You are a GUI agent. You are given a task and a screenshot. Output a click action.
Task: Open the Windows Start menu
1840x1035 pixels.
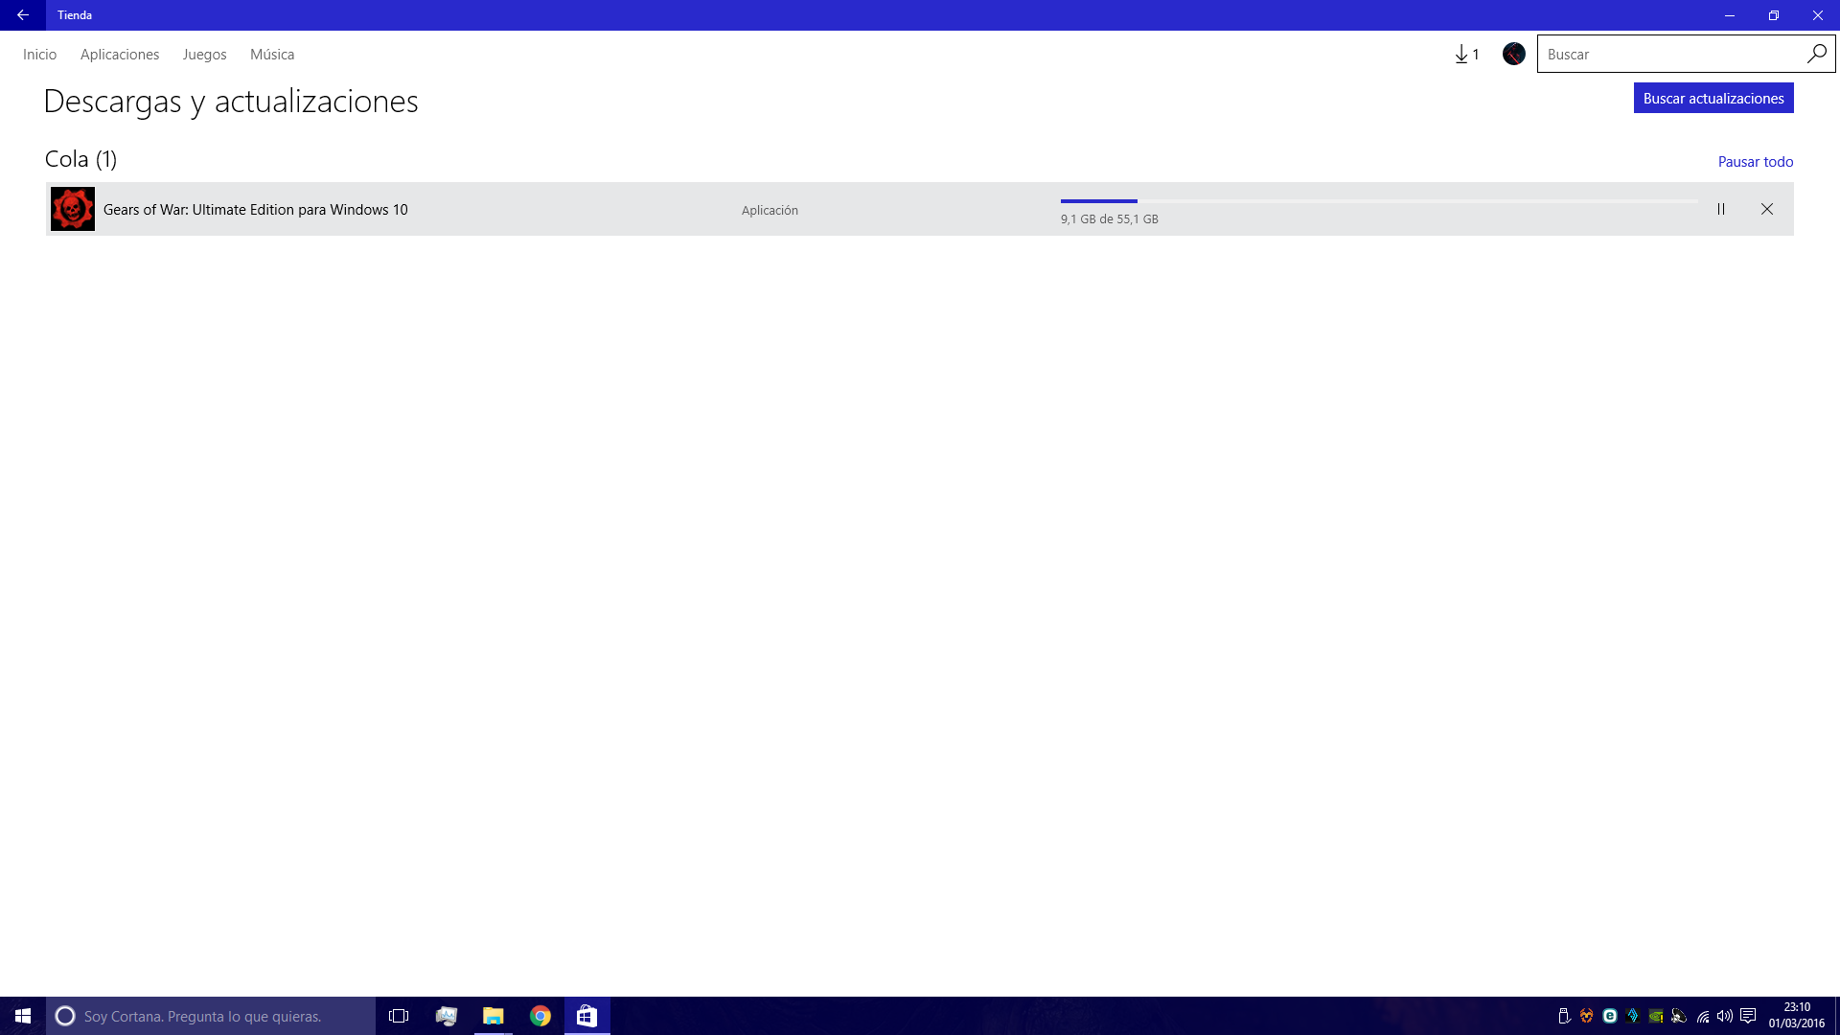(23, 1016)
